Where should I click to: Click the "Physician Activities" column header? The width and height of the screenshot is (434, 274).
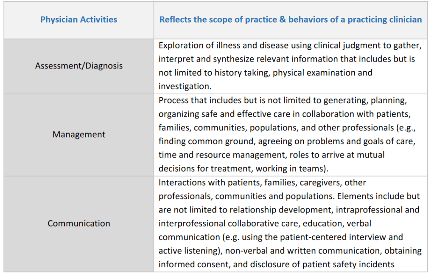click(x=78, y=20)
